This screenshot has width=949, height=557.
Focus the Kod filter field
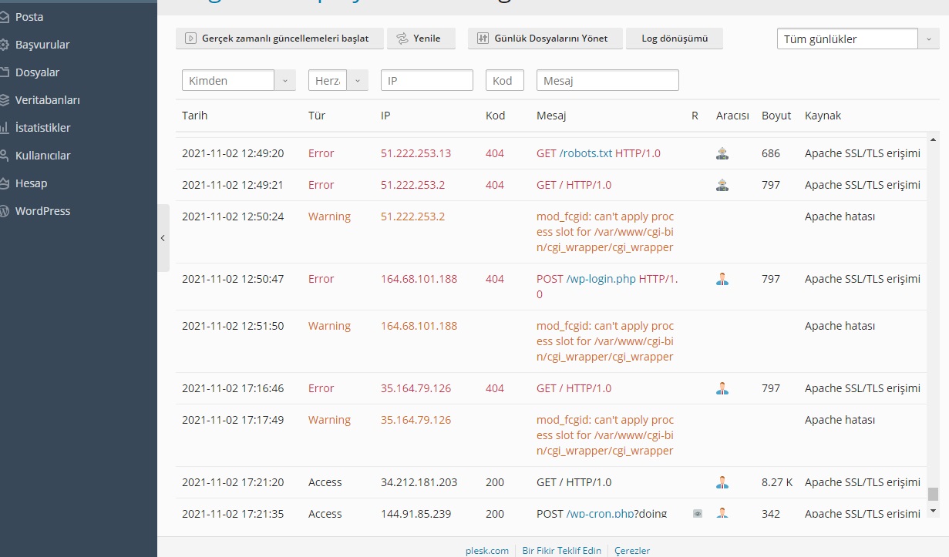[x=505, y=80]
